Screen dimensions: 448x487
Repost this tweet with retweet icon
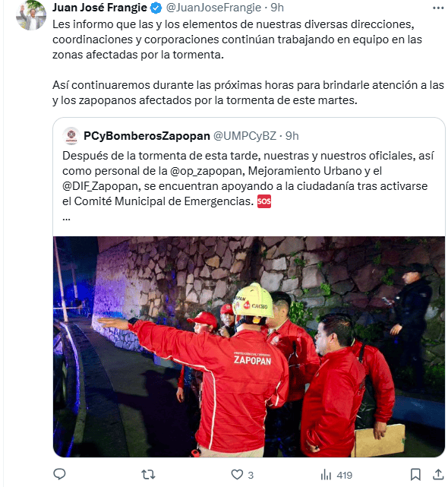tap(148, 475)
